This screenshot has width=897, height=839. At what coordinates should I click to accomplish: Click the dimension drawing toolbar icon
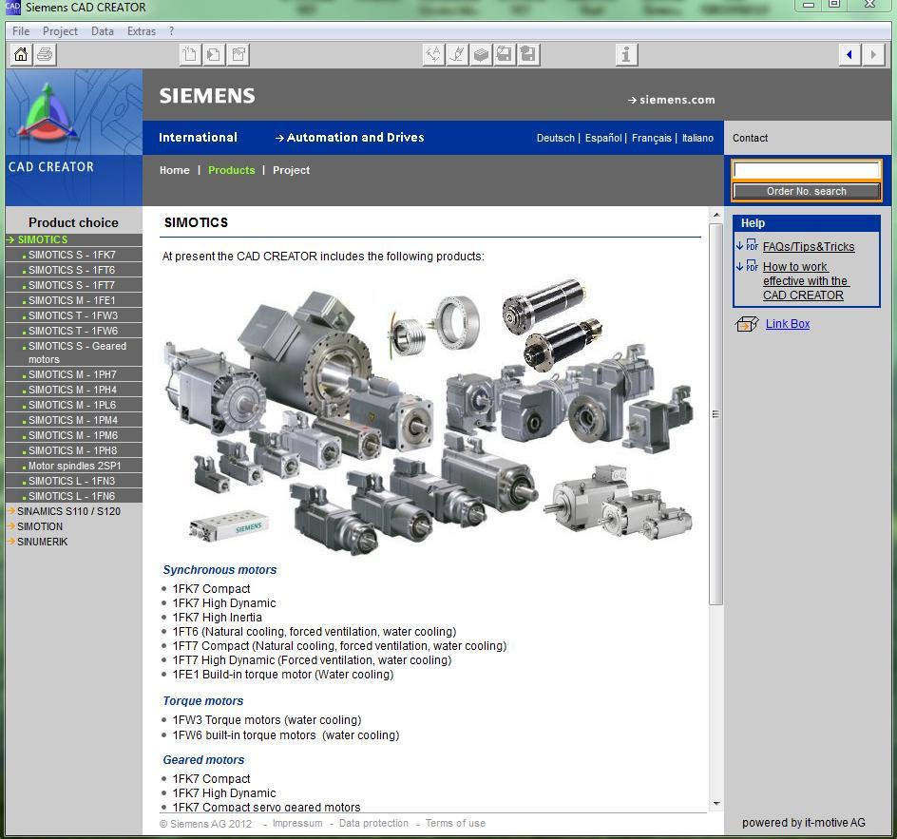(433, 55)
